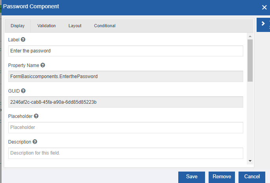Click the Label help icon
The width and height of the screenshot is (270, 183).
pos(23,39)
